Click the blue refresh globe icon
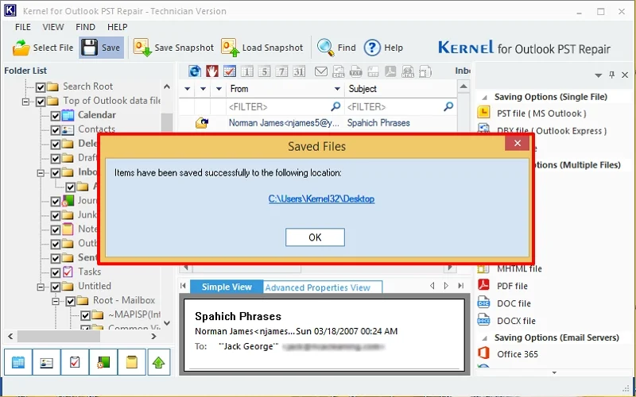The width and height of the screenshot is (636, 397). click(x=195, y=71)
